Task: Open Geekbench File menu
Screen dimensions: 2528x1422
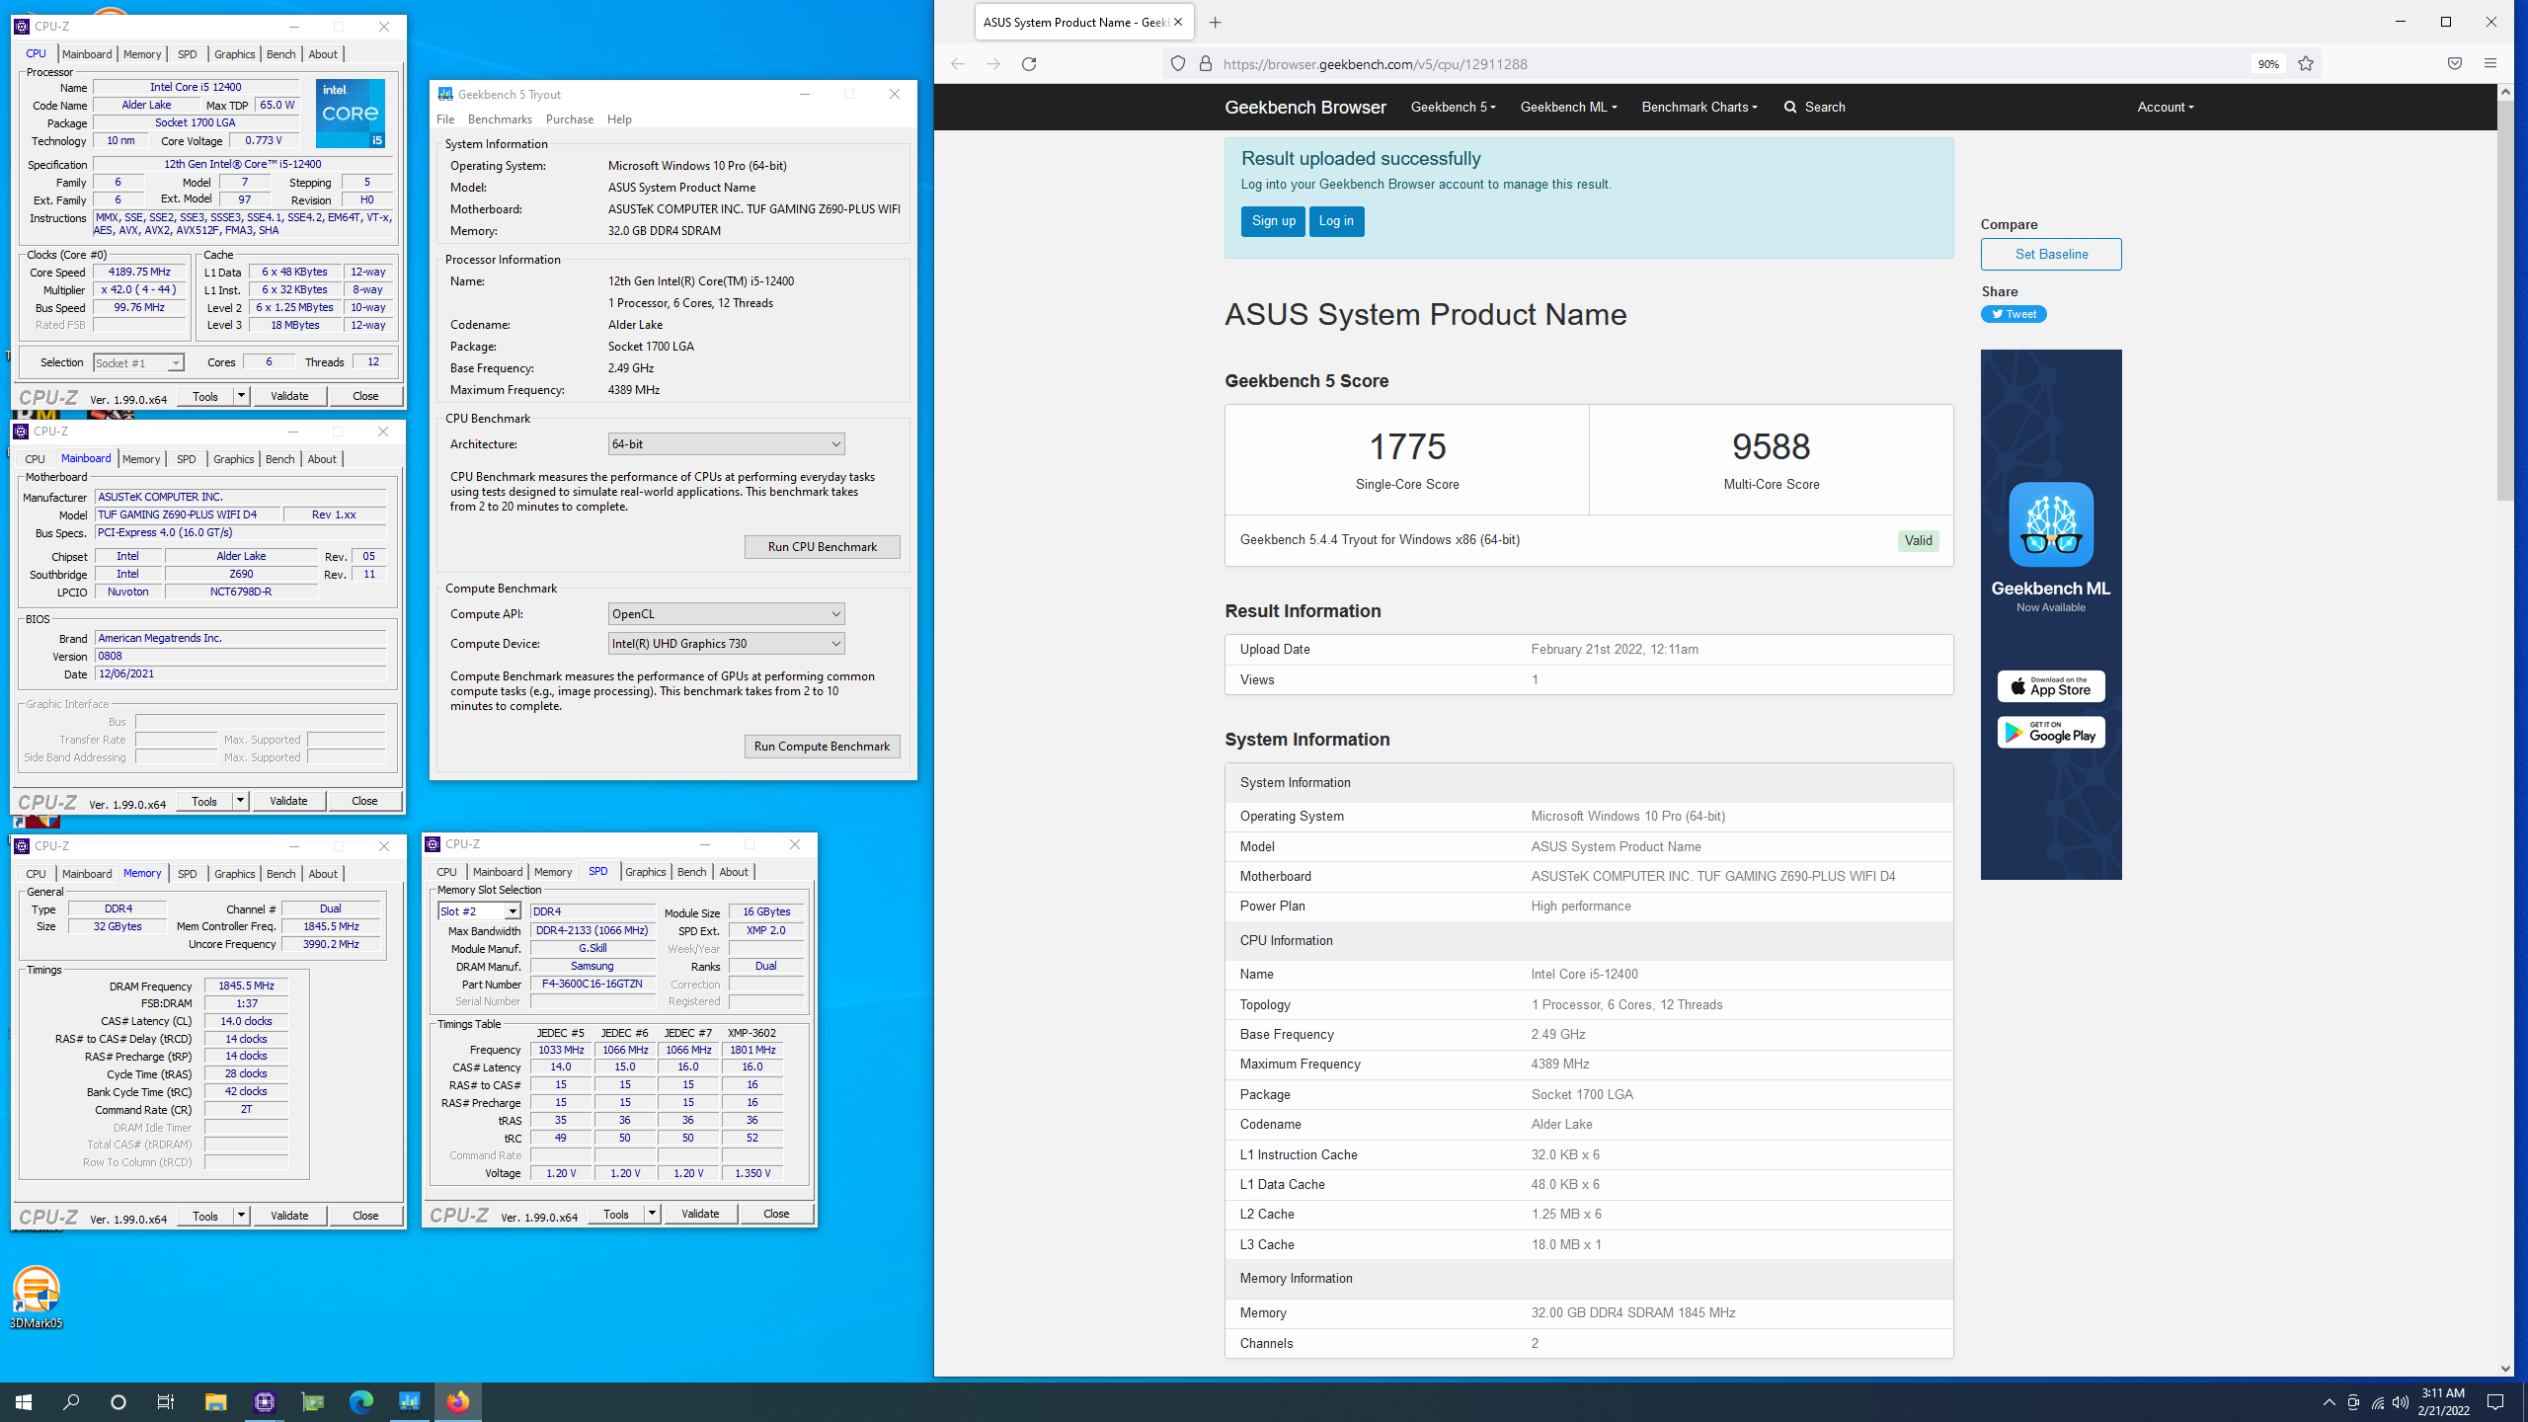Action: pos(445,119)
